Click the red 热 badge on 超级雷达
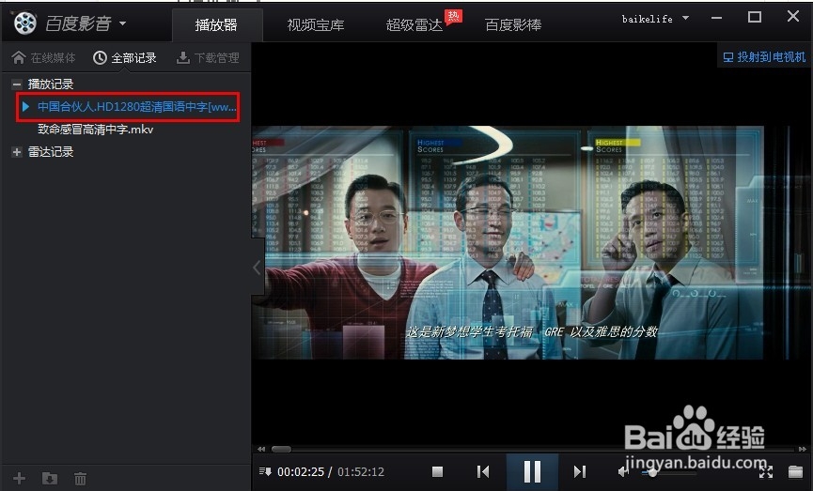This screenshot has height=491, width=813. pos(454,17)
